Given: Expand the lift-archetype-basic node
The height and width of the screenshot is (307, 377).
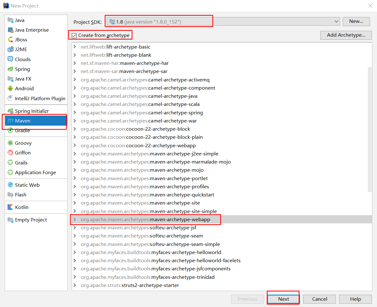Looking at the screenshot, I should [74, 47].
